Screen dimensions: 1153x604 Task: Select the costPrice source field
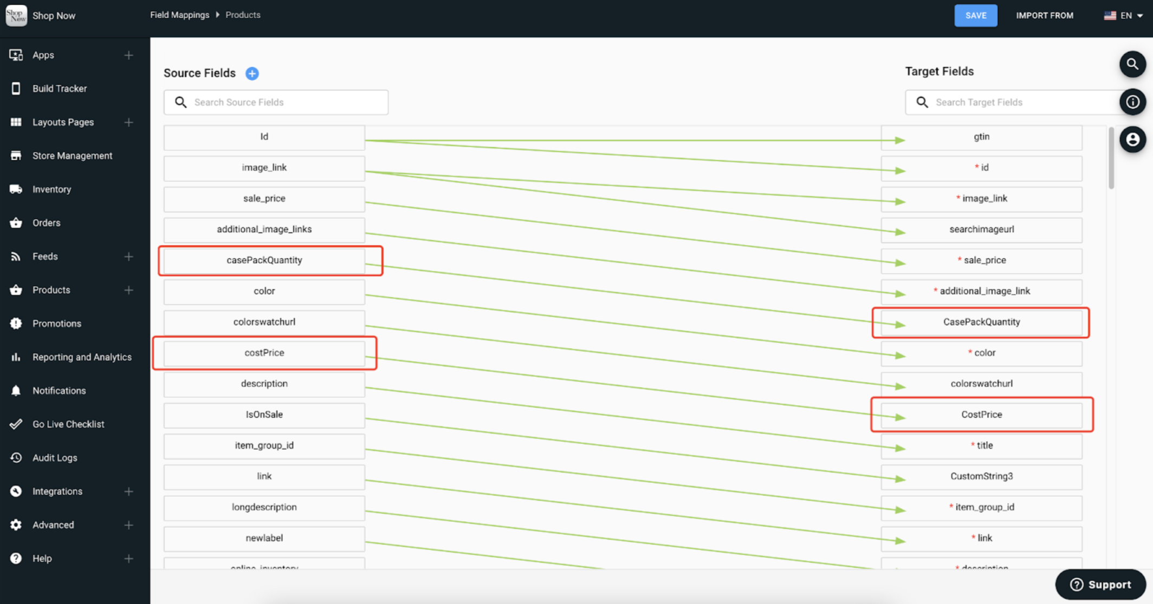pos(264,353)
